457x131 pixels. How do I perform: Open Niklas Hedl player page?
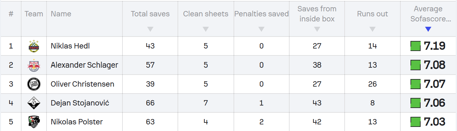click(x=70, y=46)
